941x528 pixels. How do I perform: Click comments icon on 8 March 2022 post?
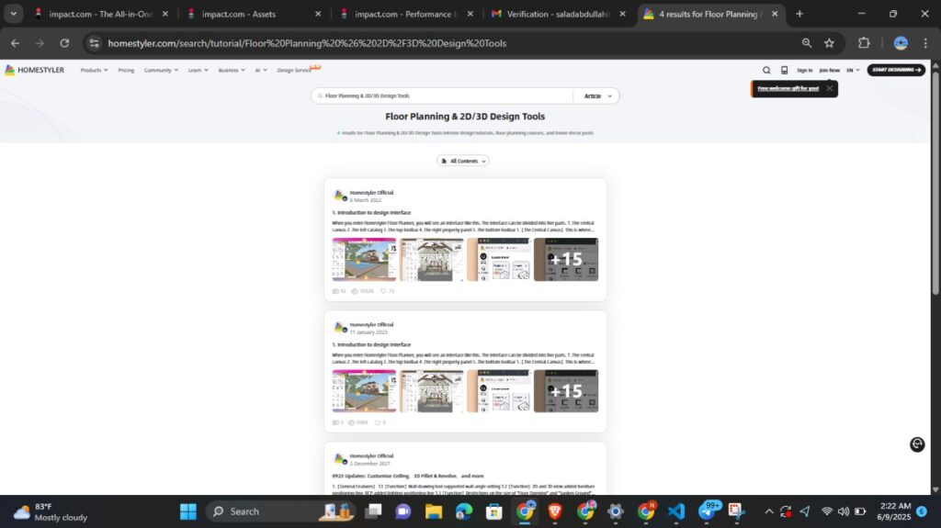(x=335, y=291)
